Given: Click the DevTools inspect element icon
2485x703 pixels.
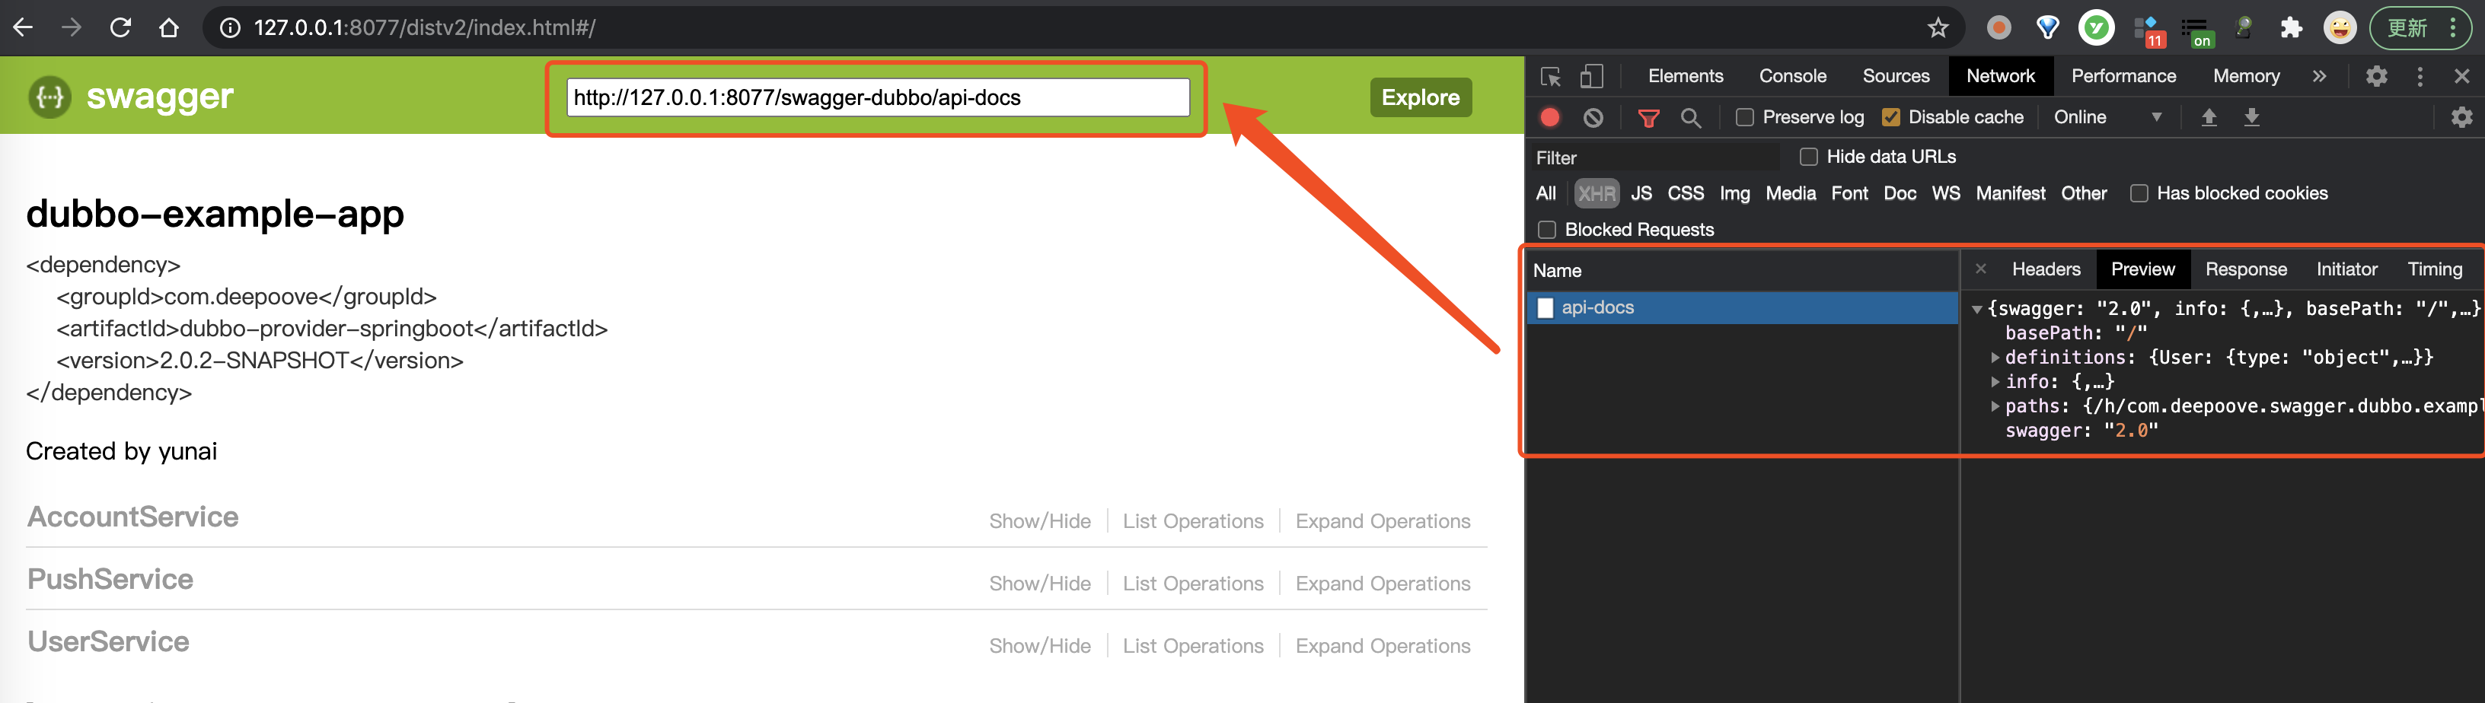Looking at the screenshot, I should pyautogui.click(x=1550, y=77).
